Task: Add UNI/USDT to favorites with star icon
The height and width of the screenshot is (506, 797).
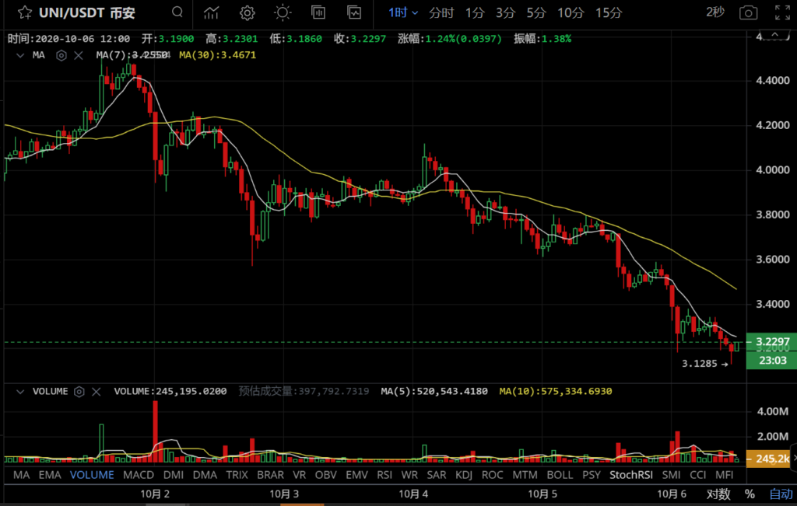Action: pos(25,12)
